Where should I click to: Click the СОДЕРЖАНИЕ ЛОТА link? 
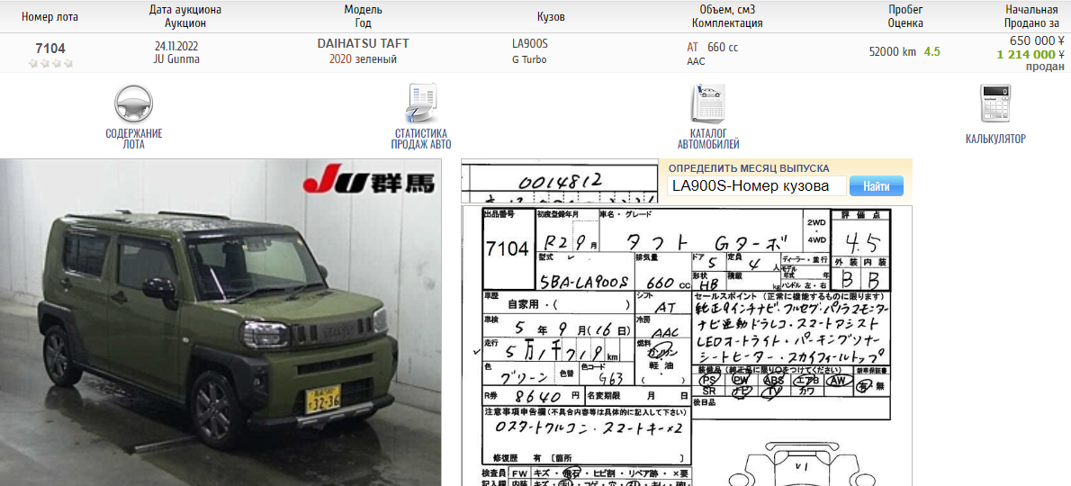(134, 139)
